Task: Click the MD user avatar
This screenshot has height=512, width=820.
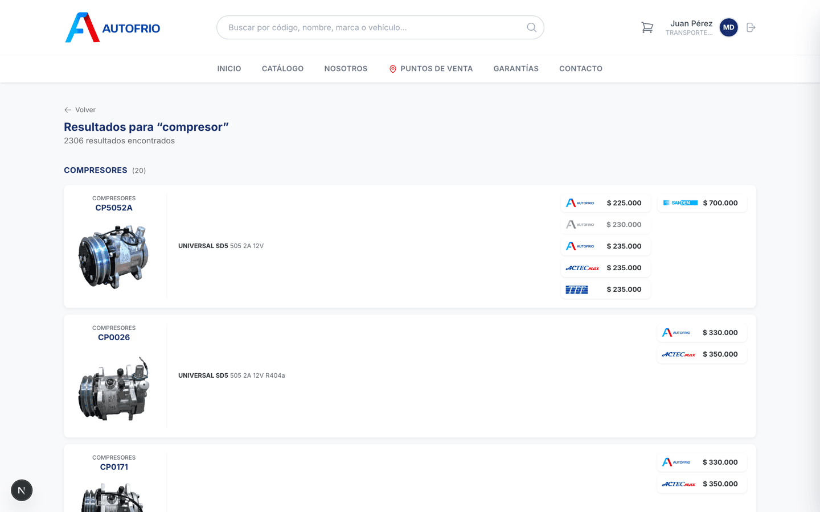Action: [x=728, y=27]
